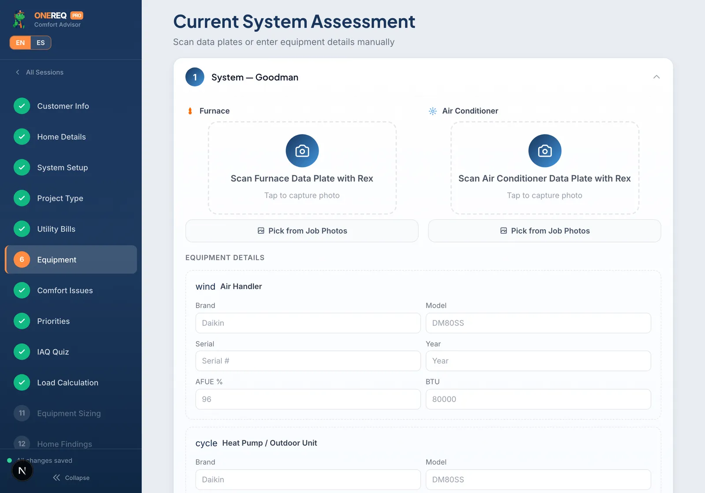The height and width of the screenshot is (493, 705).
Task: Select the EN language toggle
Action: (20, 43)
